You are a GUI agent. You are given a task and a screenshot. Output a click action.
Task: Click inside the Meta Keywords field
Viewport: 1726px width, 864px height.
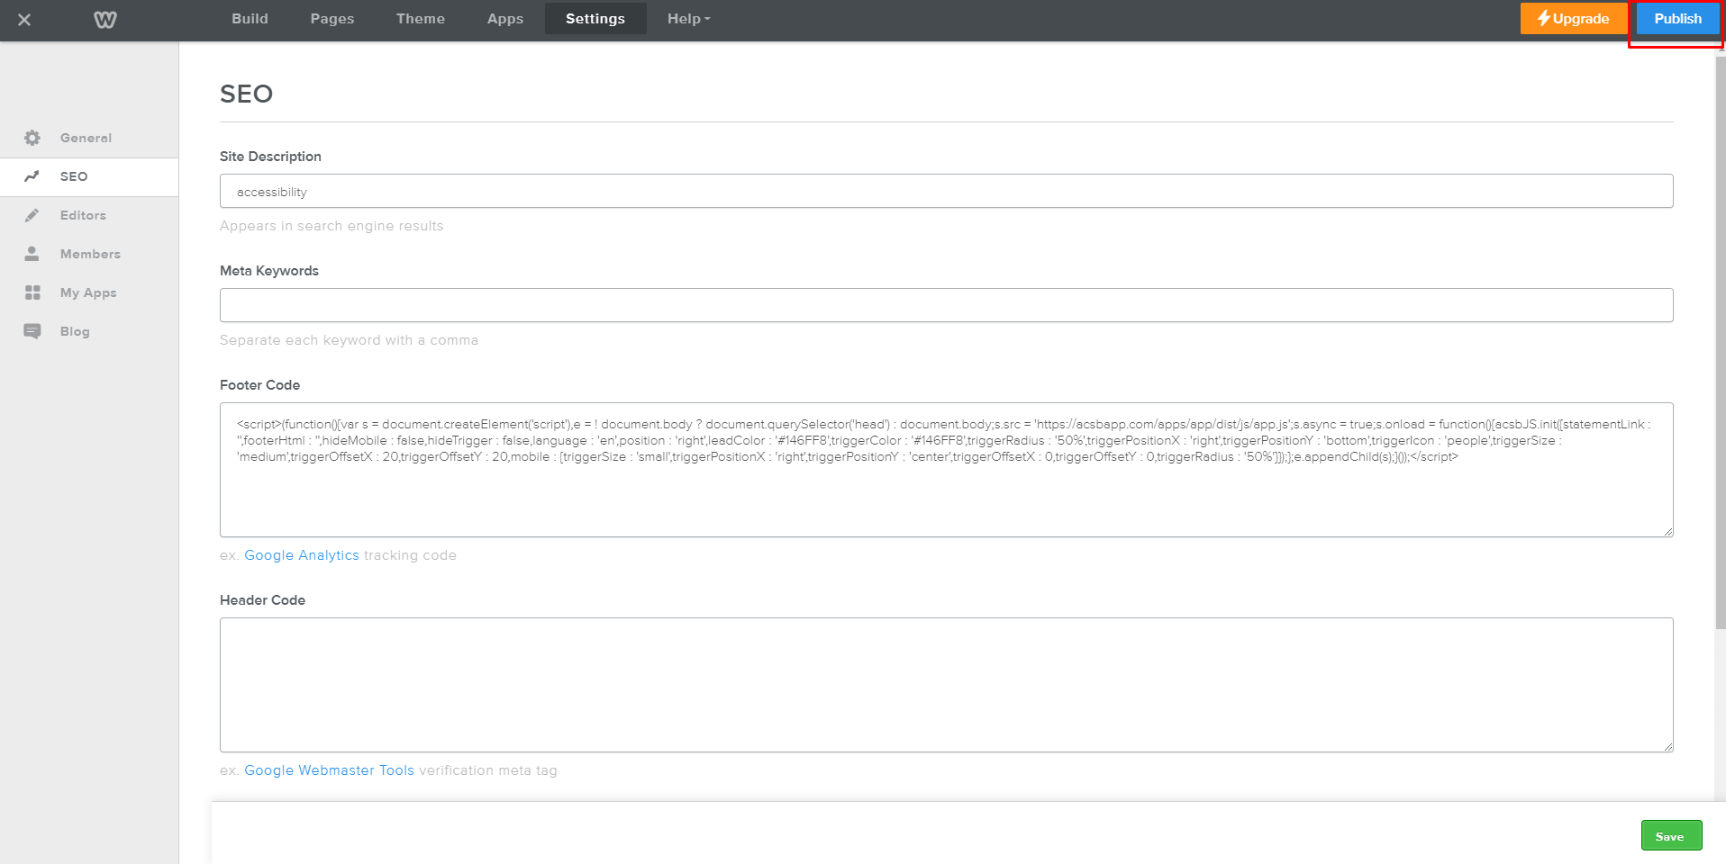coord(945,304)
